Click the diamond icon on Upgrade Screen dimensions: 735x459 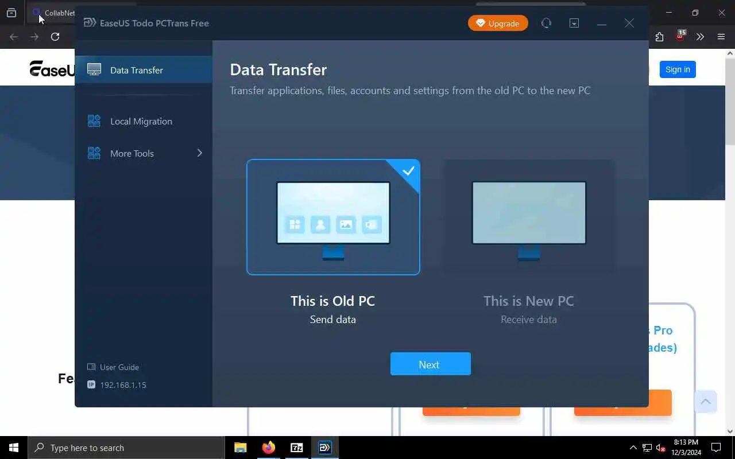[x=481, y=23]
